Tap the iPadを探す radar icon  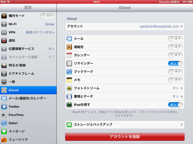69,105
